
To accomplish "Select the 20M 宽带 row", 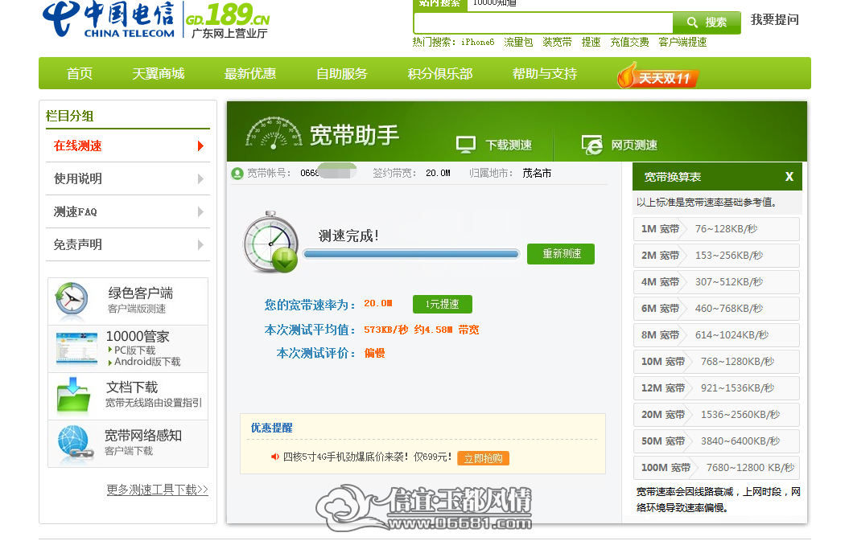I will pyautogui.click(x=716, y=415).
